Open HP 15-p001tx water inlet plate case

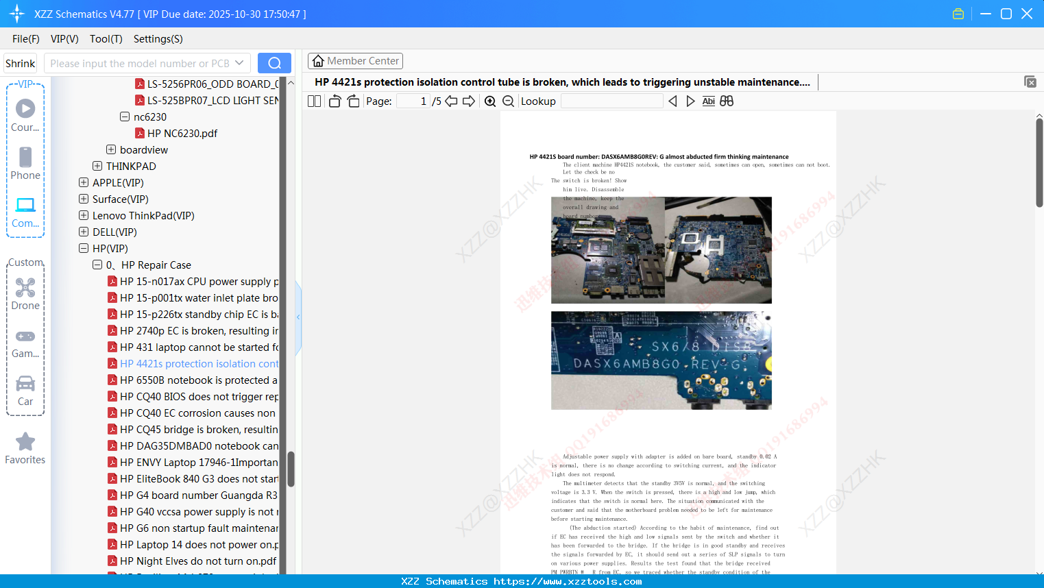pos(193,297)
